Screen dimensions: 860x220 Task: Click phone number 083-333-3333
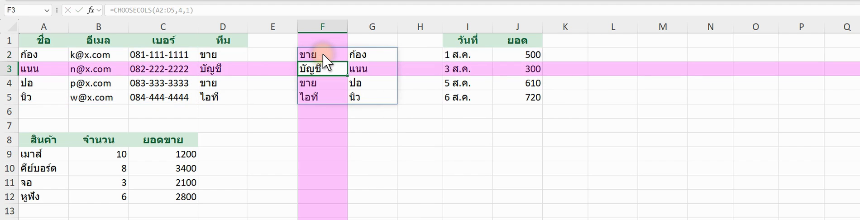163,83
